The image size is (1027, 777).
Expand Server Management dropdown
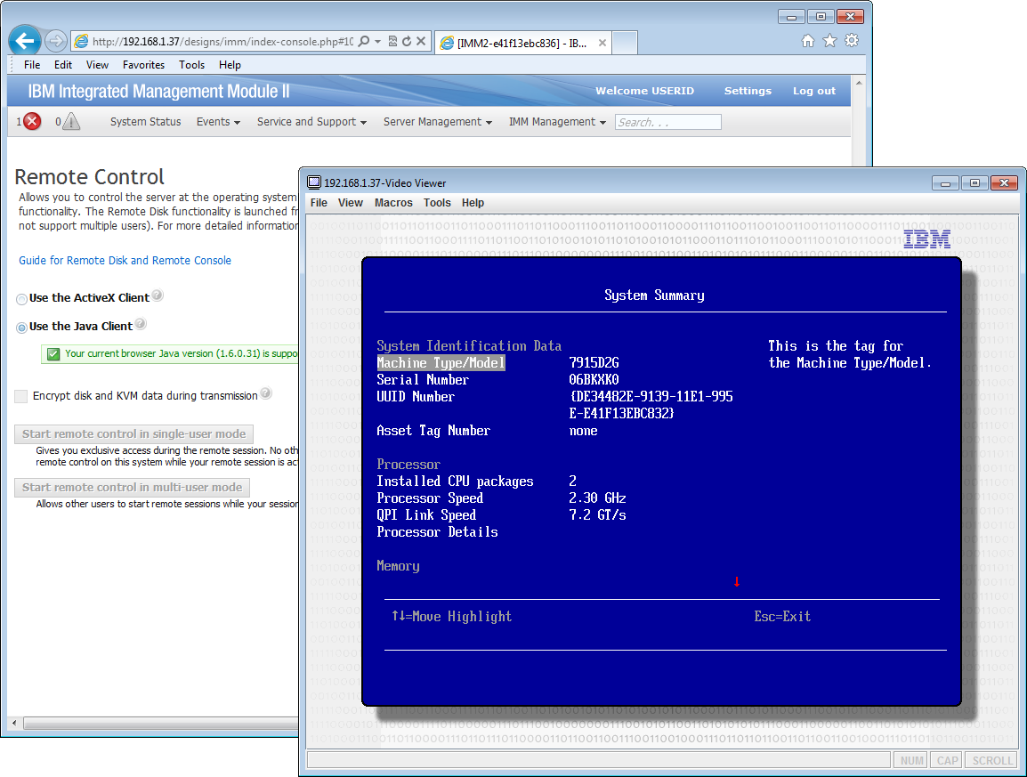[x=437, y=122]
